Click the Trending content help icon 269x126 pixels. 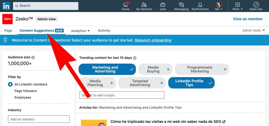click(x=135, y=58)
